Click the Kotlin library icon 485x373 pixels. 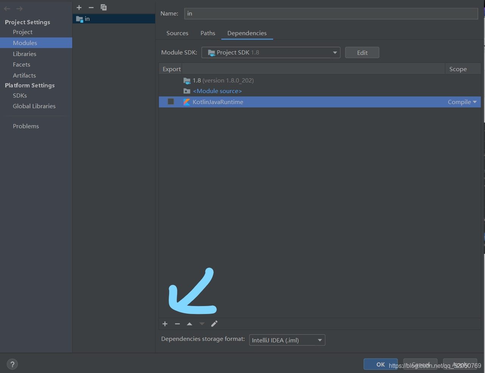click(187, 102)
